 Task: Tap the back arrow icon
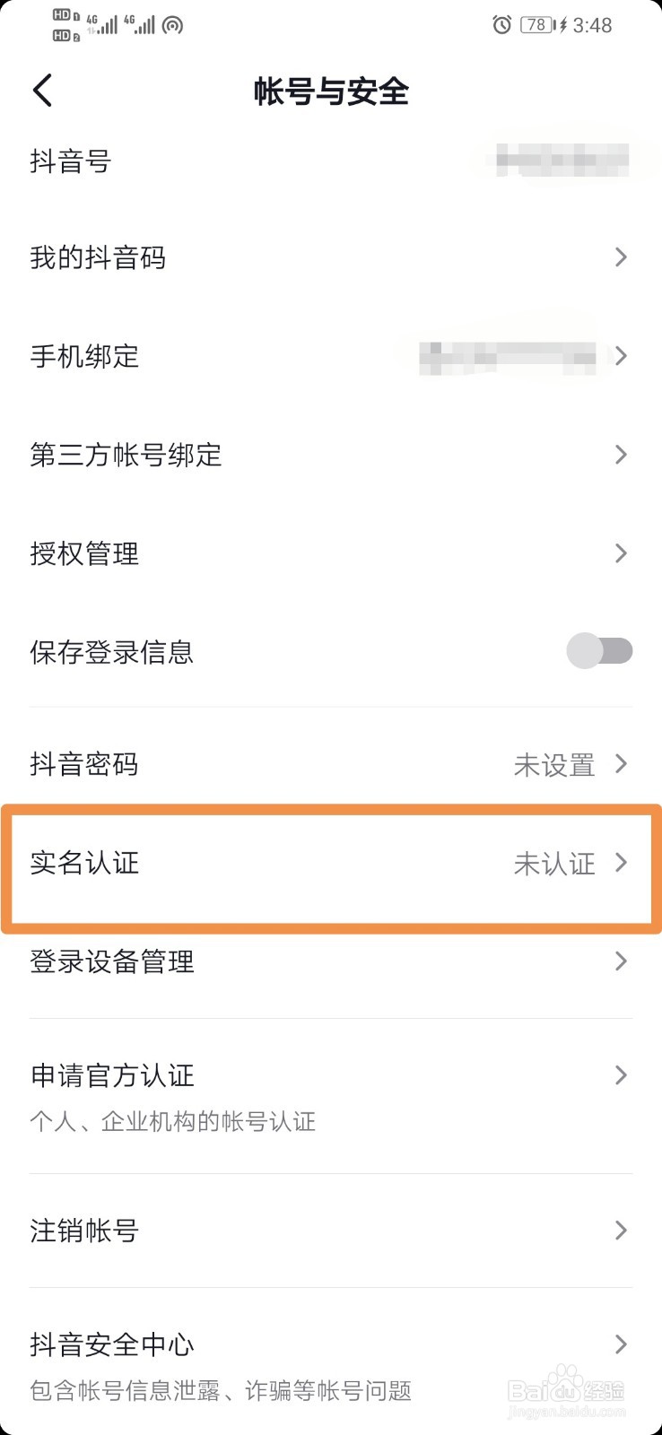tap(43, 91)
